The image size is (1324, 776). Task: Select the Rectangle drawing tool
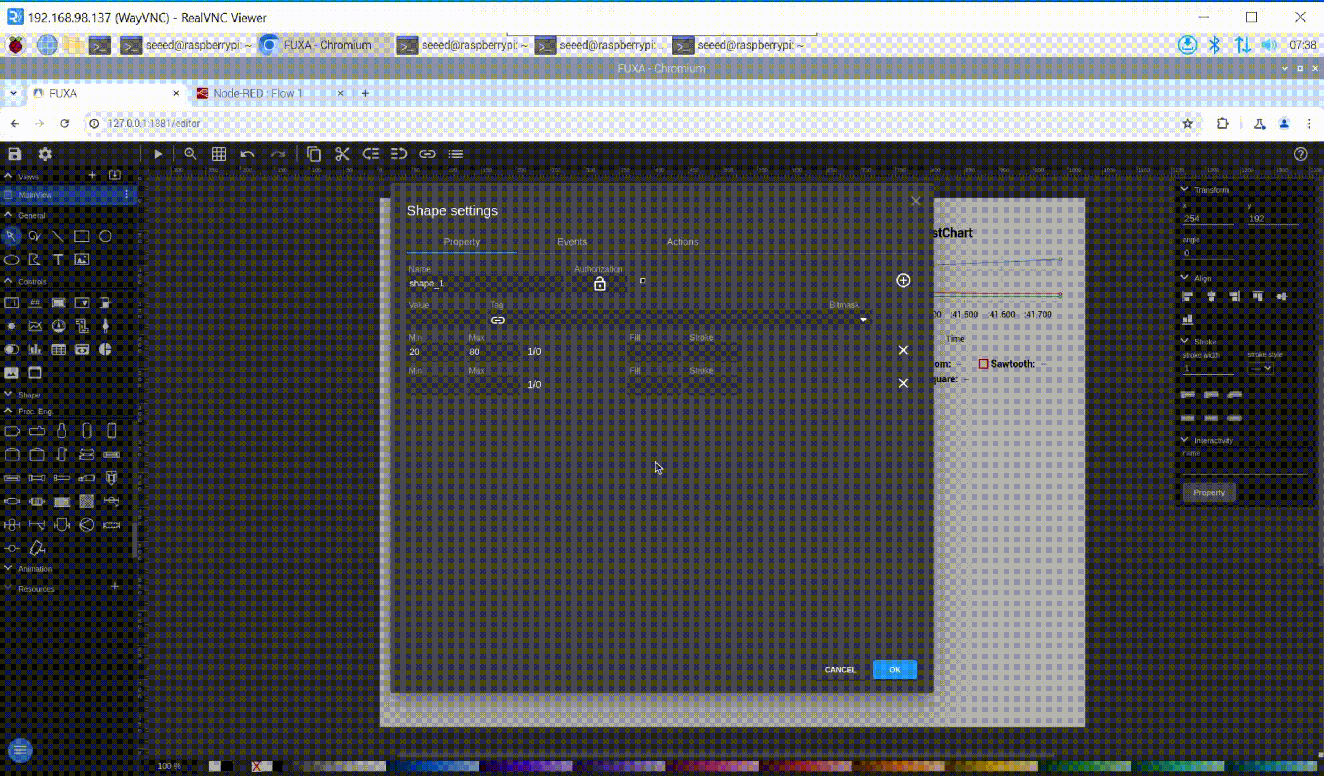tap(82, 236)
